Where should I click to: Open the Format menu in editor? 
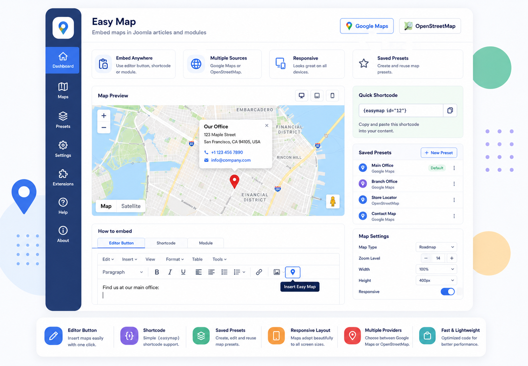[x=175, y=259]
